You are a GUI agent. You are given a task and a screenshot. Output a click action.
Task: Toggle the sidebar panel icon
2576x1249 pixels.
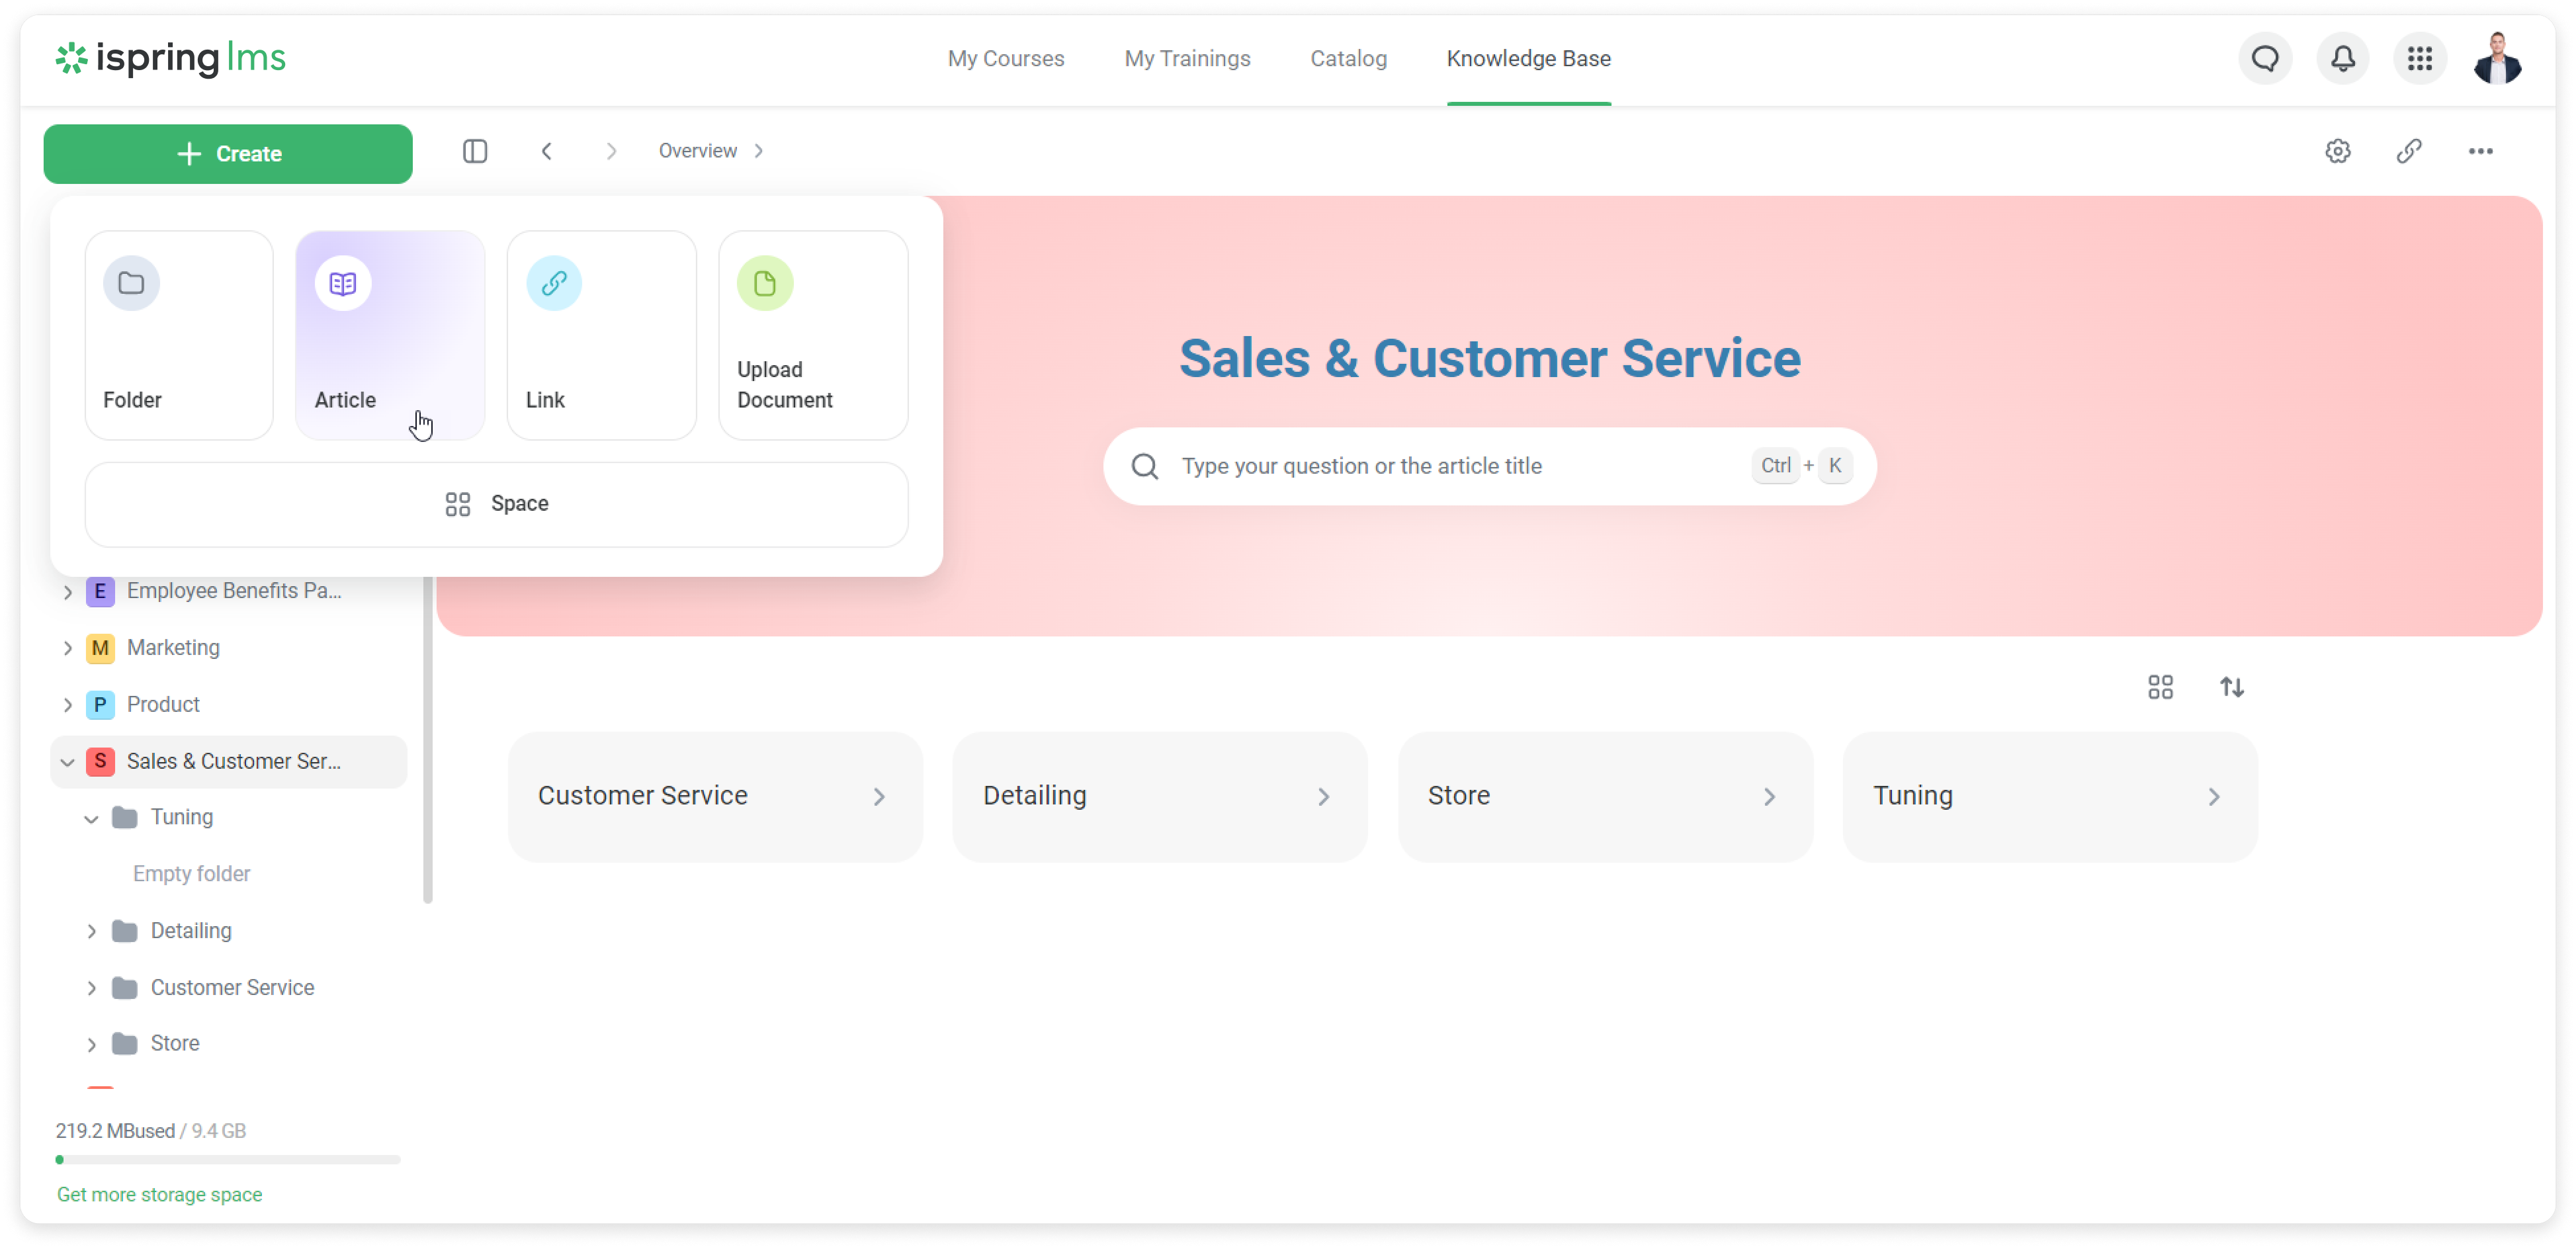pyautogui.click(x=475, y=151)
